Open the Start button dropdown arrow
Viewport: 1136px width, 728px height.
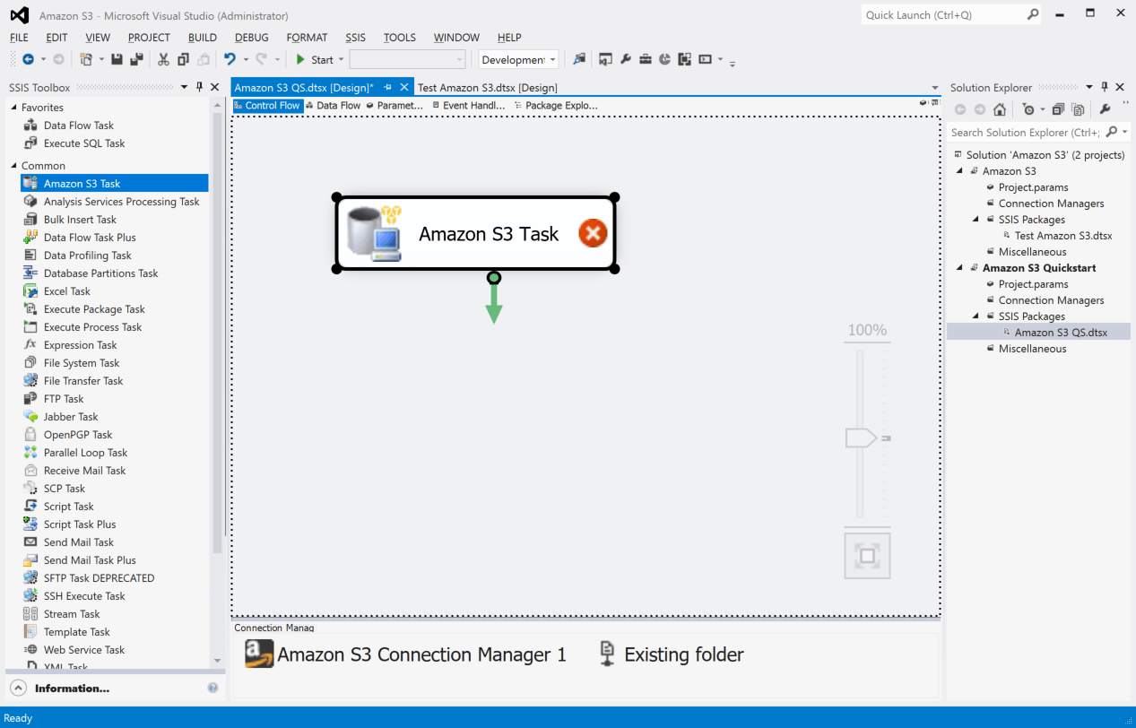[x=341, y=60]
